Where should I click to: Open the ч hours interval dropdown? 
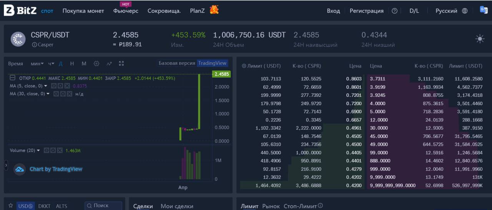[51, 63]
